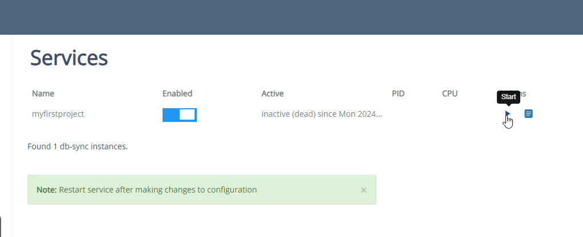This screenshot has height=237, width=583.
Task: Toggle the Enabled switch for myfirstproject
Action: (180, 115)
